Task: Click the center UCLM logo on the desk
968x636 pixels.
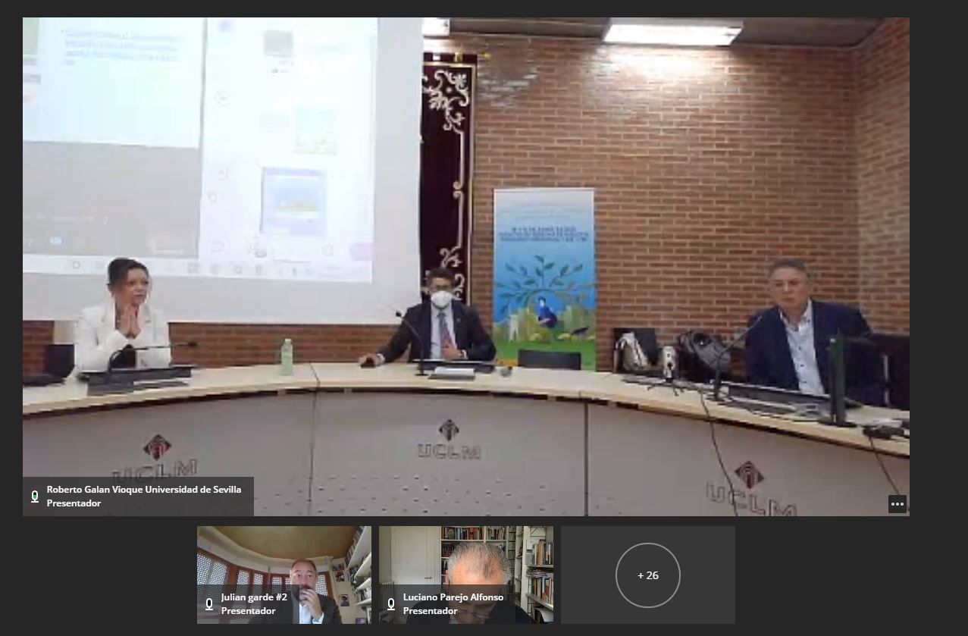Action: [x=448, y=440]
